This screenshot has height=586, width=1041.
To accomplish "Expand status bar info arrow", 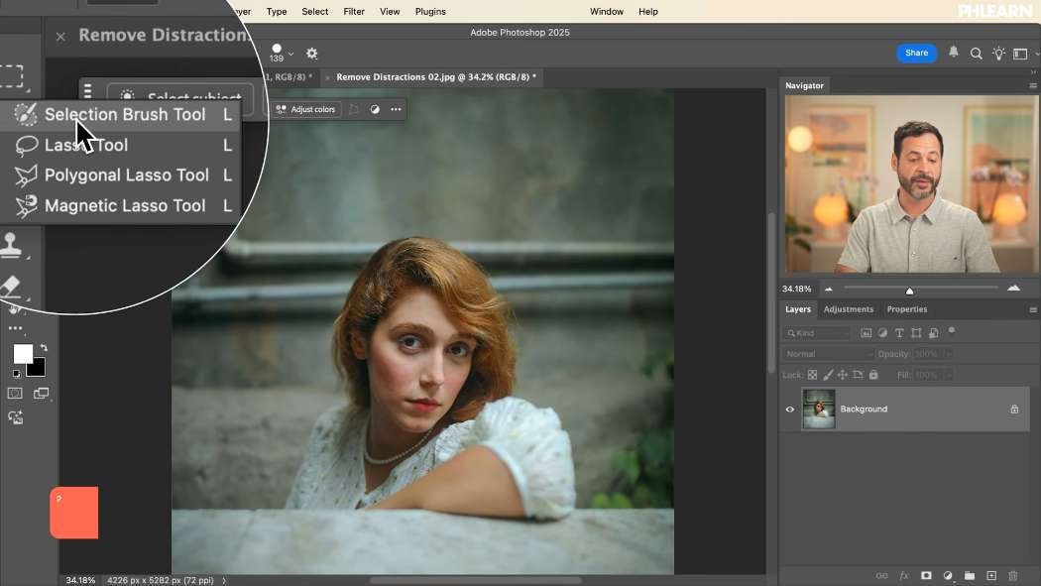I will click(224, 580).
